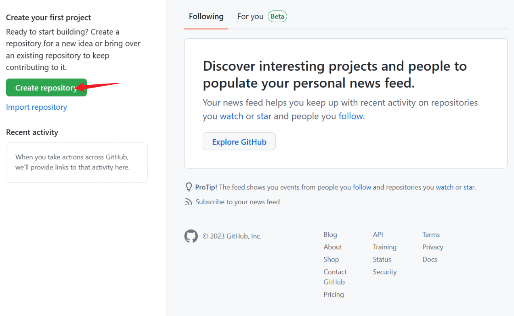
Task: Open the Pricing footer link
Action: point(334,295)
